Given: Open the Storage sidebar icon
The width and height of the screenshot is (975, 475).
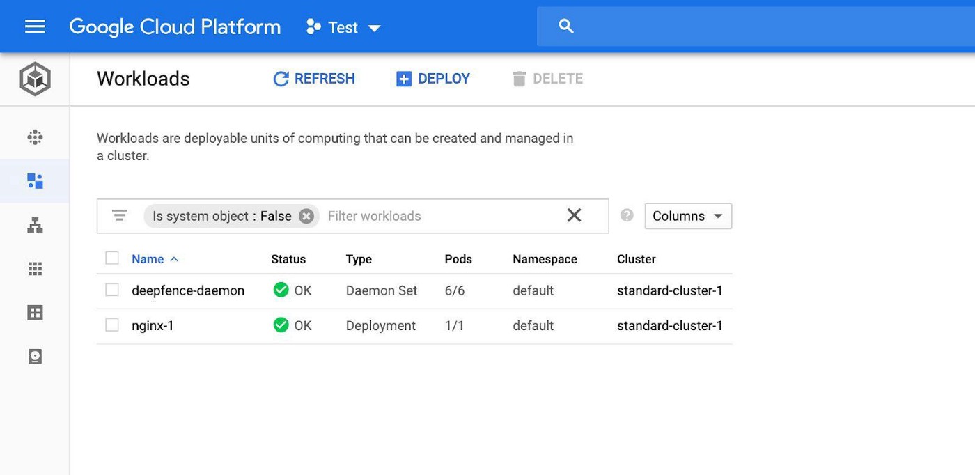Looking at the screenshot, I should (35, 356).
